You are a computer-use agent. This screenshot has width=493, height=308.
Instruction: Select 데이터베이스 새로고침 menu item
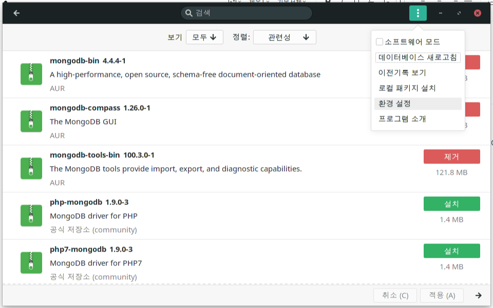(418, 57)
